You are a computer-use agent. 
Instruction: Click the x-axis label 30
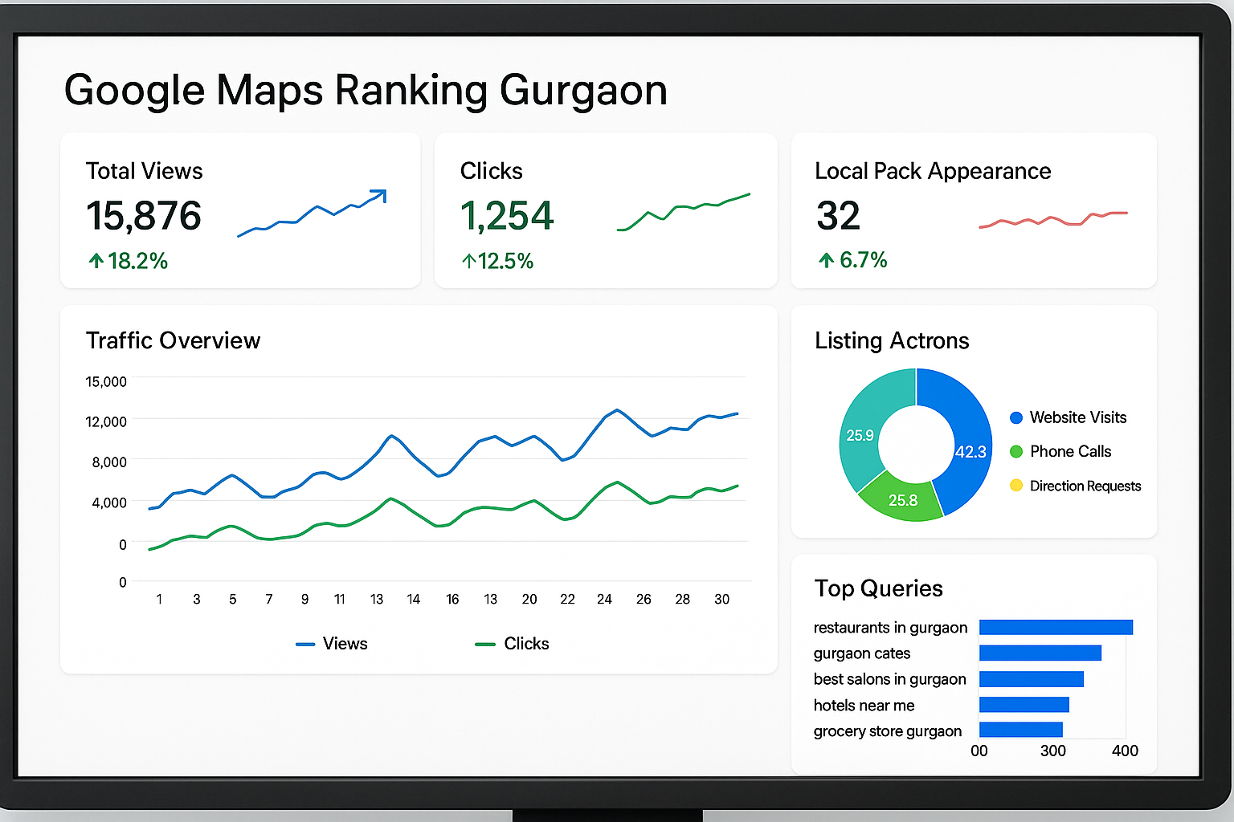[x=722, y=600]
